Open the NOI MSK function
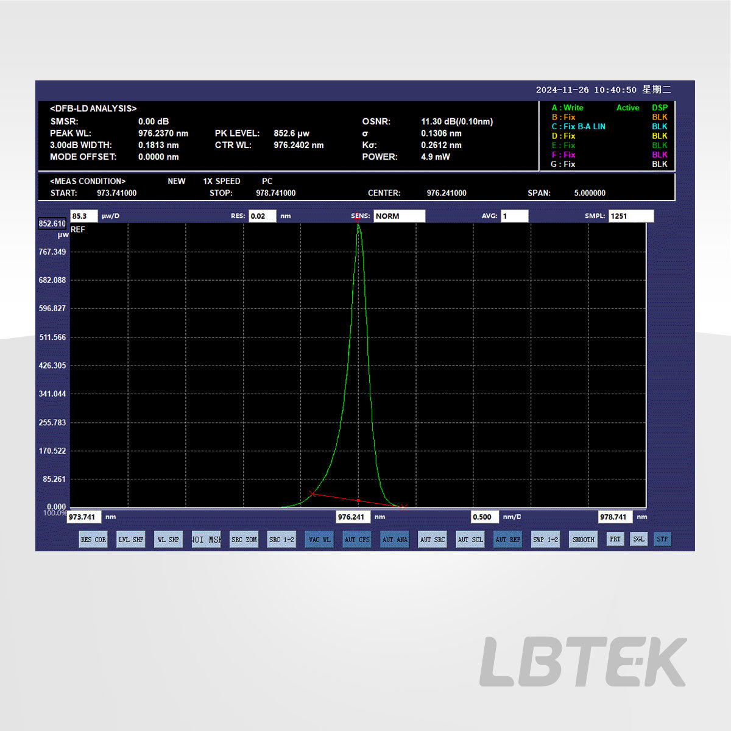Image resolution: width=731 pixels, height=731 pixels. (207, 539)
